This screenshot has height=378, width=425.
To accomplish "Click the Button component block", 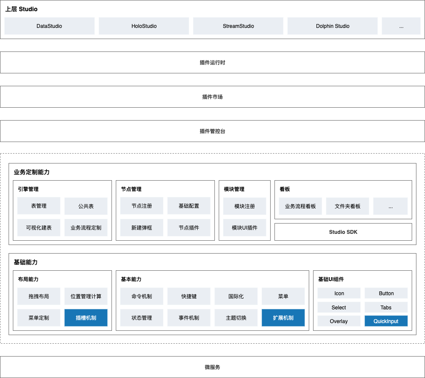I will [386, 293].
